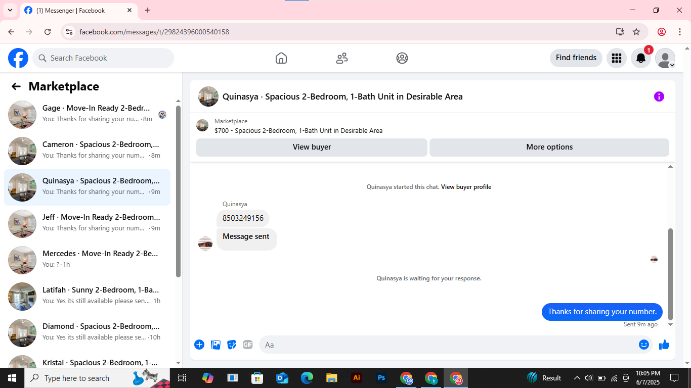Click the Facebook logo icon

[18, 58]
